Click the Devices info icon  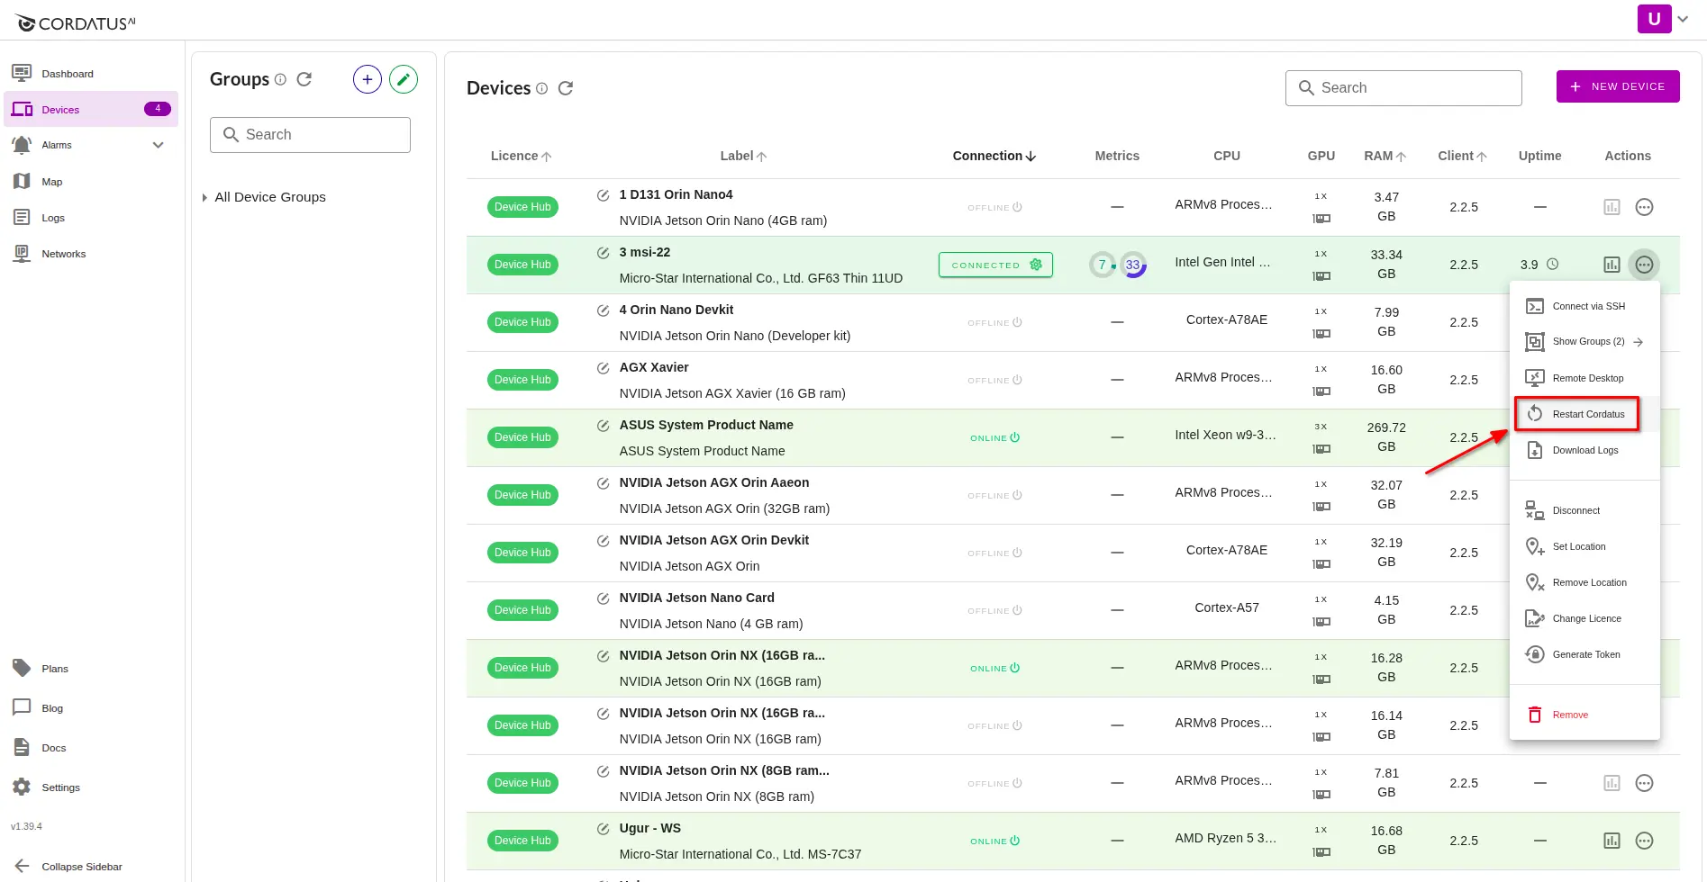pos(542,88)
